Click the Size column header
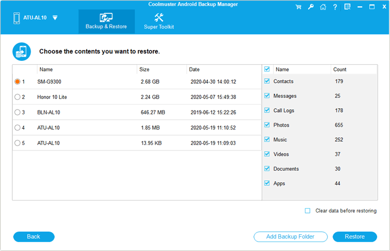This screenshot has width=390, height=251. tap(162, 70)
